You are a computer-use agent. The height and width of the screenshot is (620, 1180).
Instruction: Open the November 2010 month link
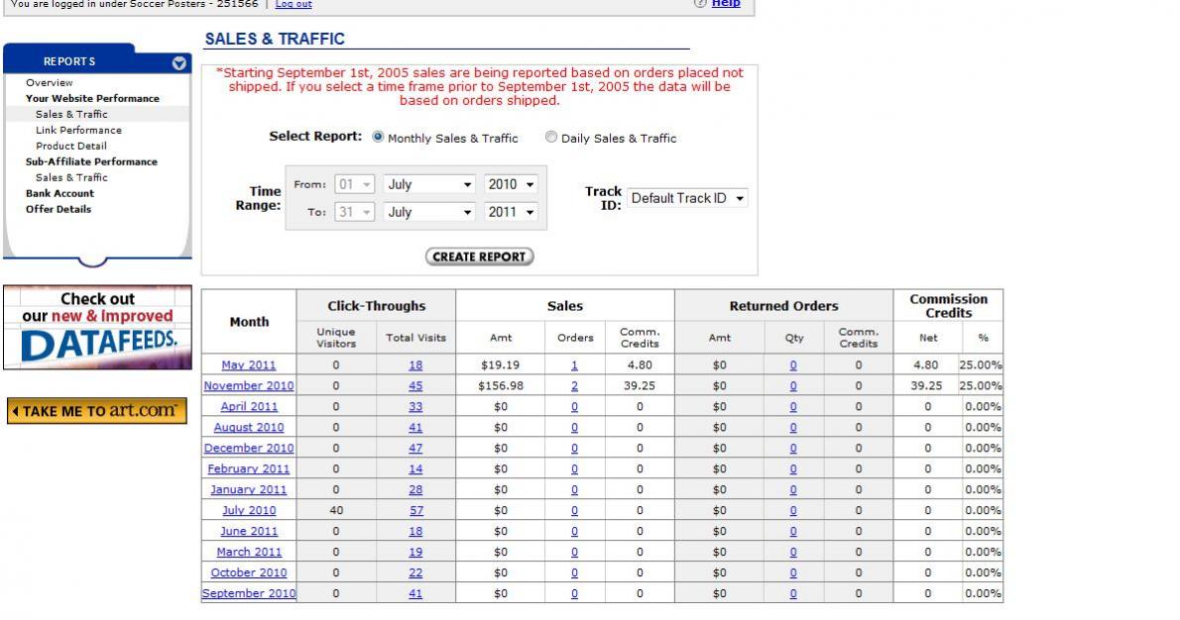pyautogui.click(x=248, y=385)
